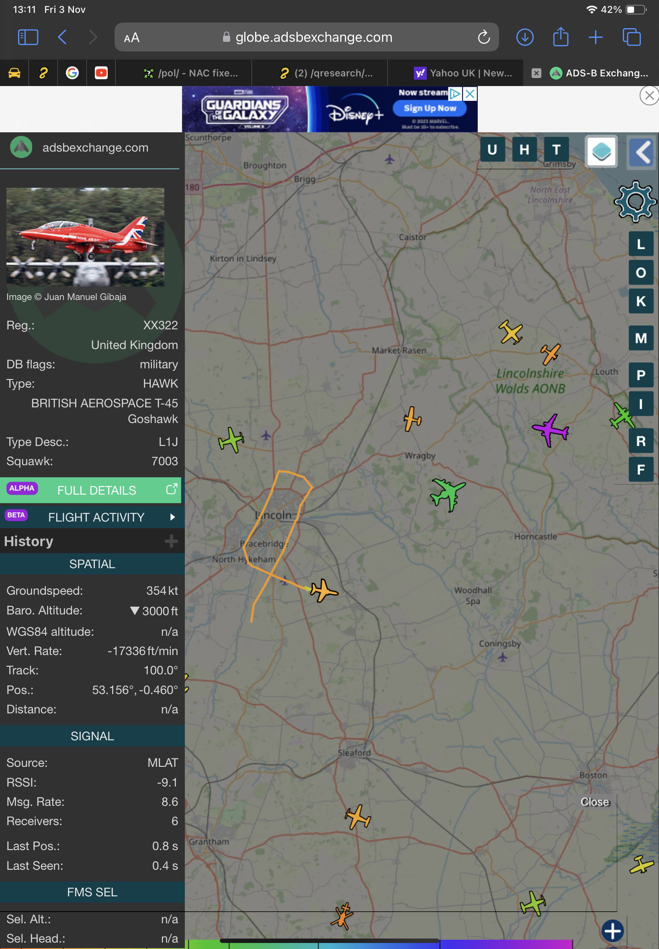Toggle the O map button
This screenshot has height=949, width=659.
(641, 272)
